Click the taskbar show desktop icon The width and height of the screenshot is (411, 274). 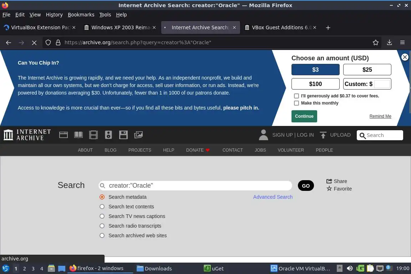coord(62,269)
